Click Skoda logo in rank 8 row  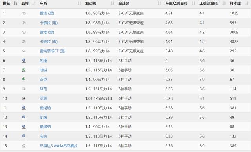(24, 80)
